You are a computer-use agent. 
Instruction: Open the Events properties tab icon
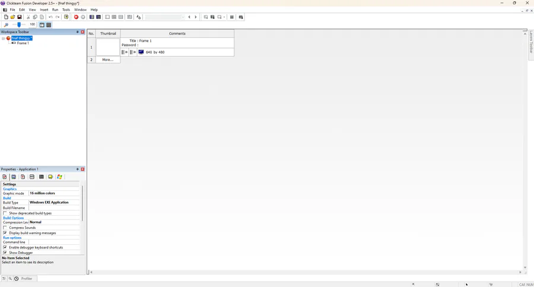(x=41, y=177)
